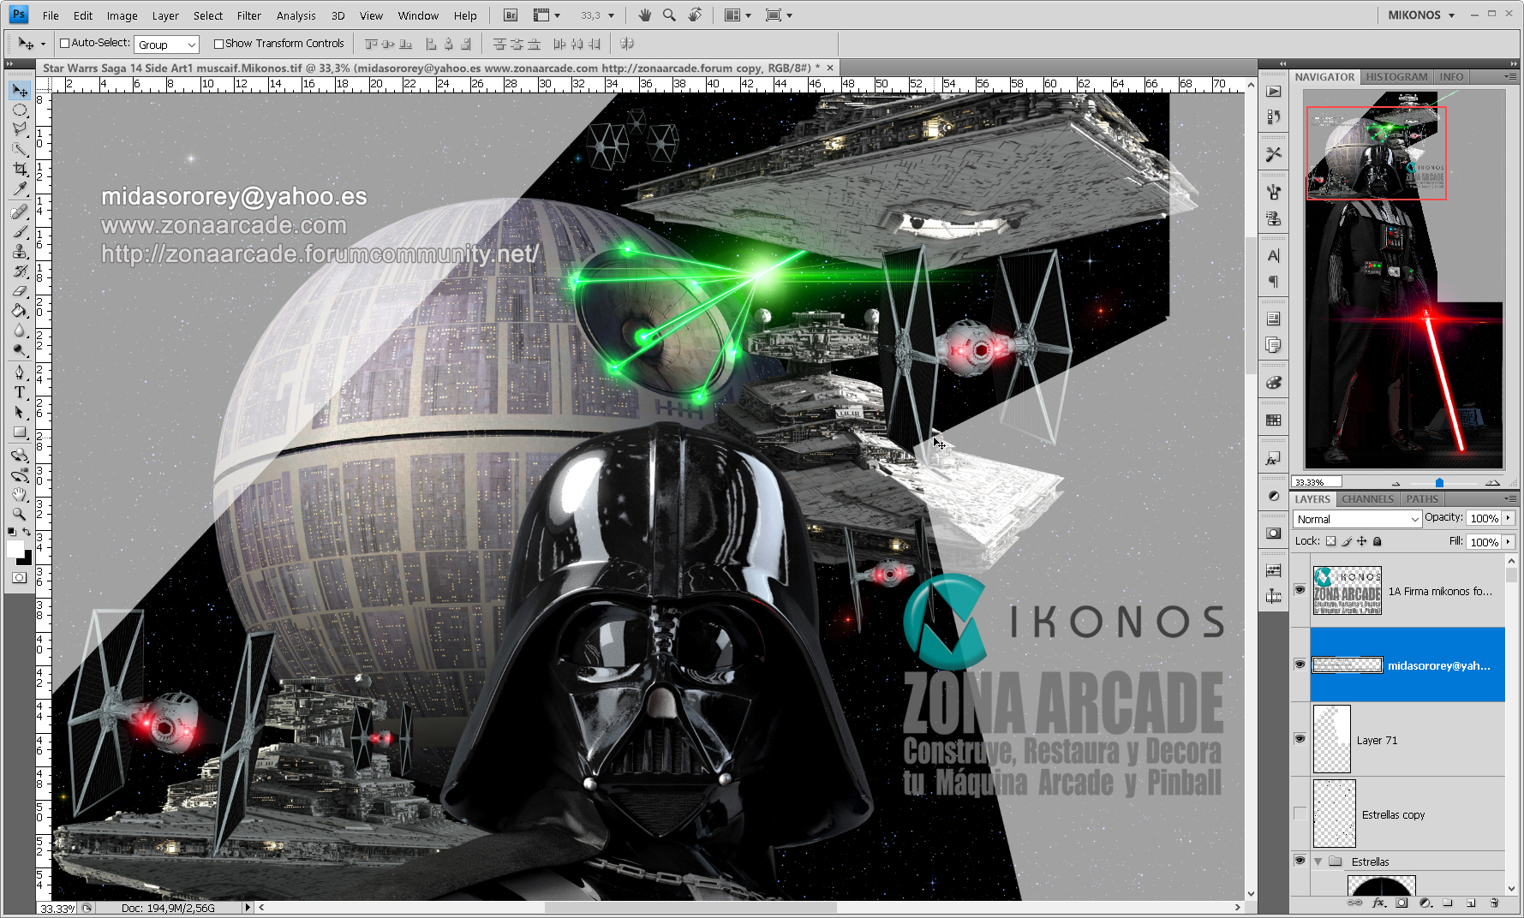The width and height of the screenshot is (1524, 918).
Task: Open the Paragraph panel from dock
Action: 1274,282
